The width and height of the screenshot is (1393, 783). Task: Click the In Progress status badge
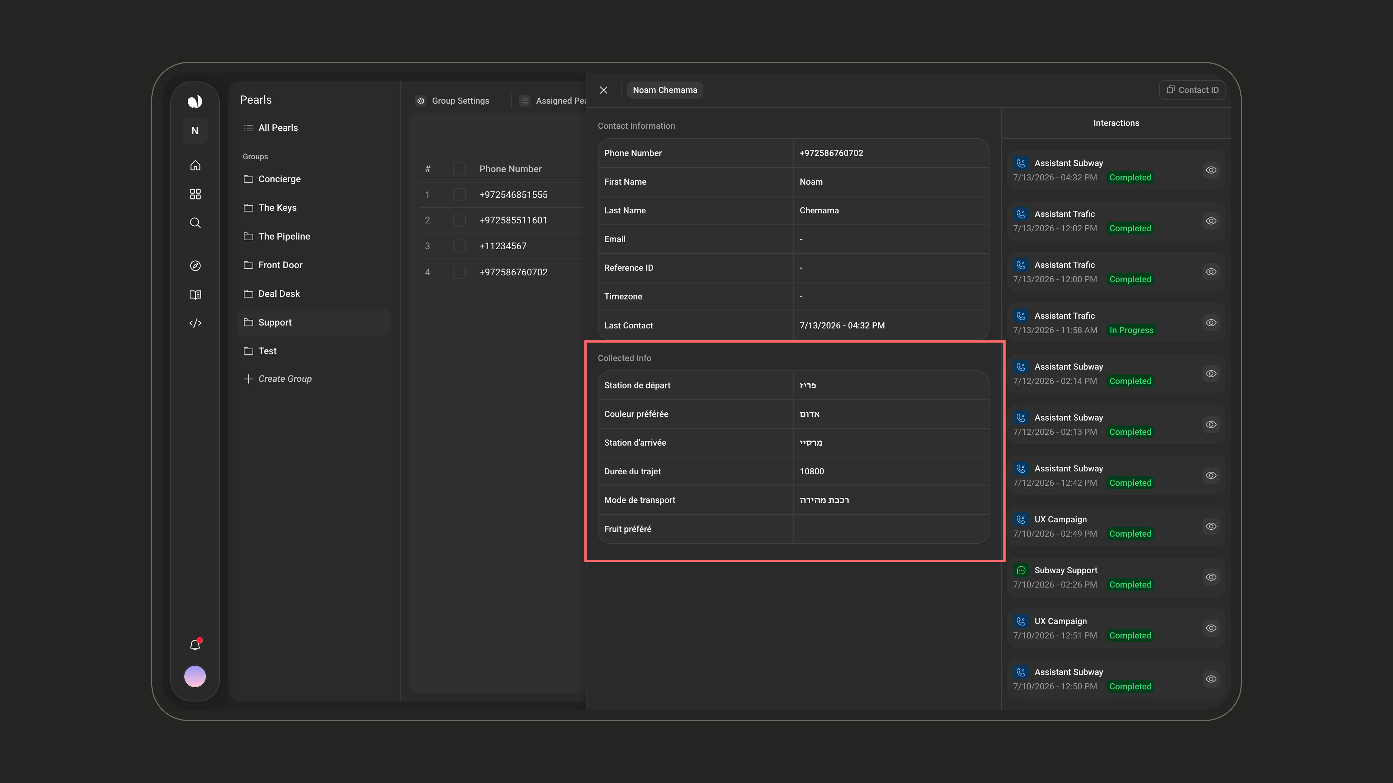coord(1131,330)
